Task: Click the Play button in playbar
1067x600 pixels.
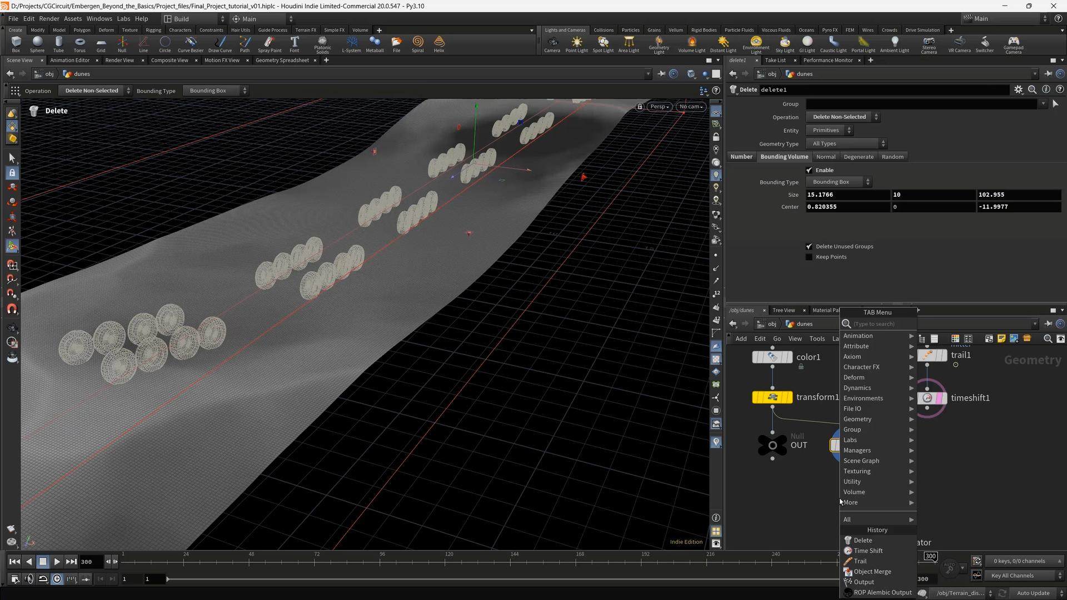Action: [x=57, y=562]
